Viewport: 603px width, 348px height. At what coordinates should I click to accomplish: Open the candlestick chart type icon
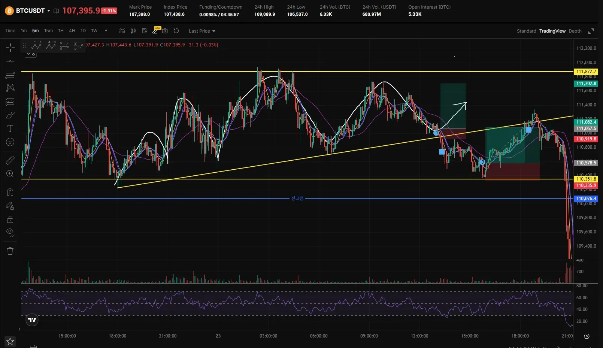coord(133,31)
